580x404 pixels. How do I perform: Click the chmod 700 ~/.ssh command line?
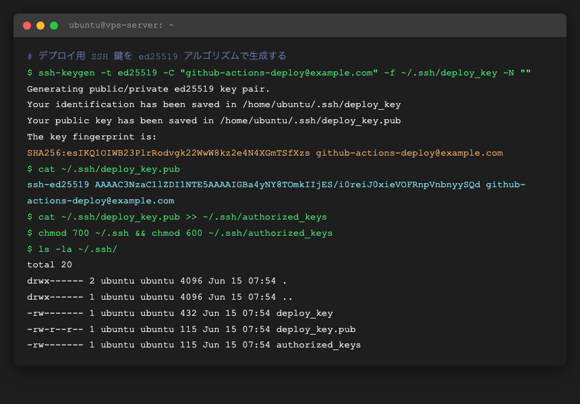click(x=180, y=233)
